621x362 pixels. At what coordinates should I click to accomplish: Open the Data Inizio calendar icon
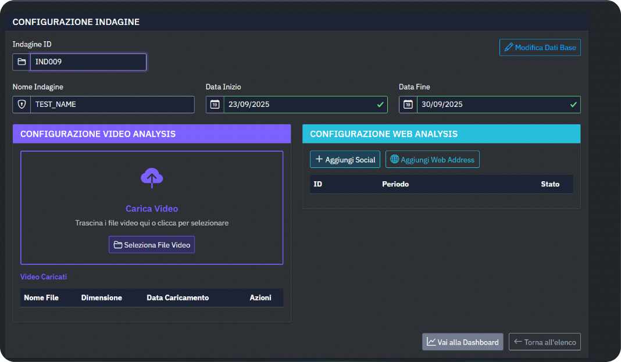point(215,105)
